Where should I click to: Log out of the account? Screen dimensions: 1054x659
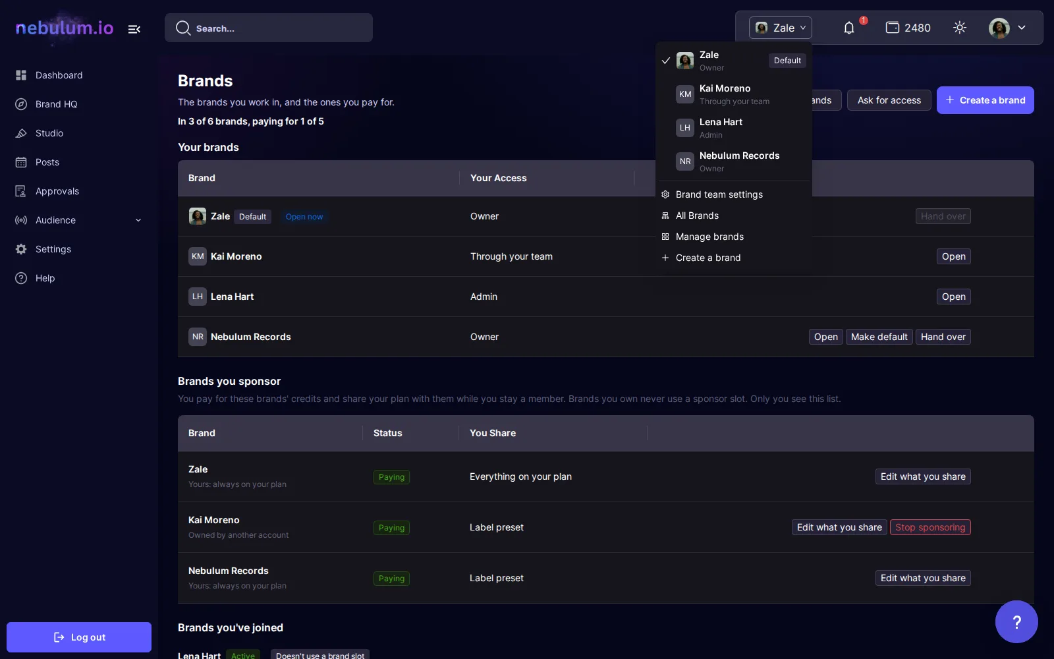pyautogui.click(x=79, y=637)
